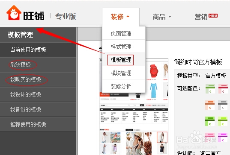Open 推荐使用的模板 in the sidebar

click(38, 124)
